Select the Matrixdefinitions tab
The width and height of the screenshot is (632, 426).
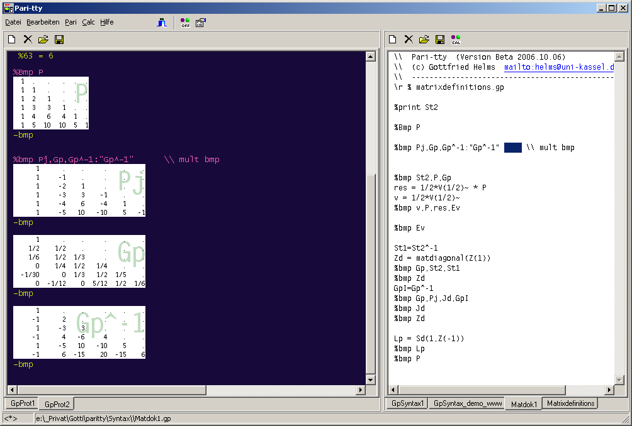point(569,403)
